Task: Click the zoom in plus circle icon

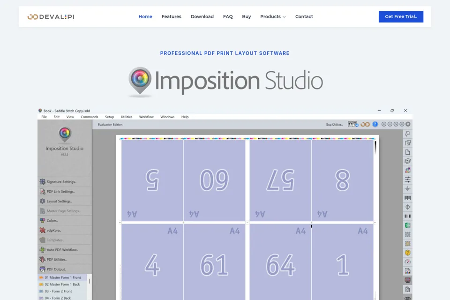Action: click(384, 124)
